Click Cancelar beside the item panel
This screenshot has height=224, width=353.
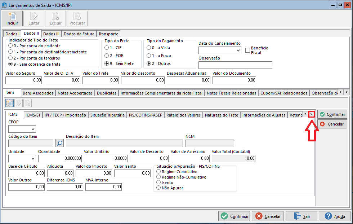coord(332,124)
